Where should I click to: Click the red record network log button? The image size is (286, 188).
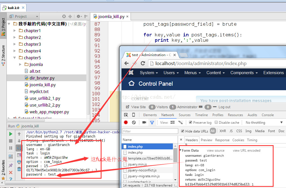[126, 122]
